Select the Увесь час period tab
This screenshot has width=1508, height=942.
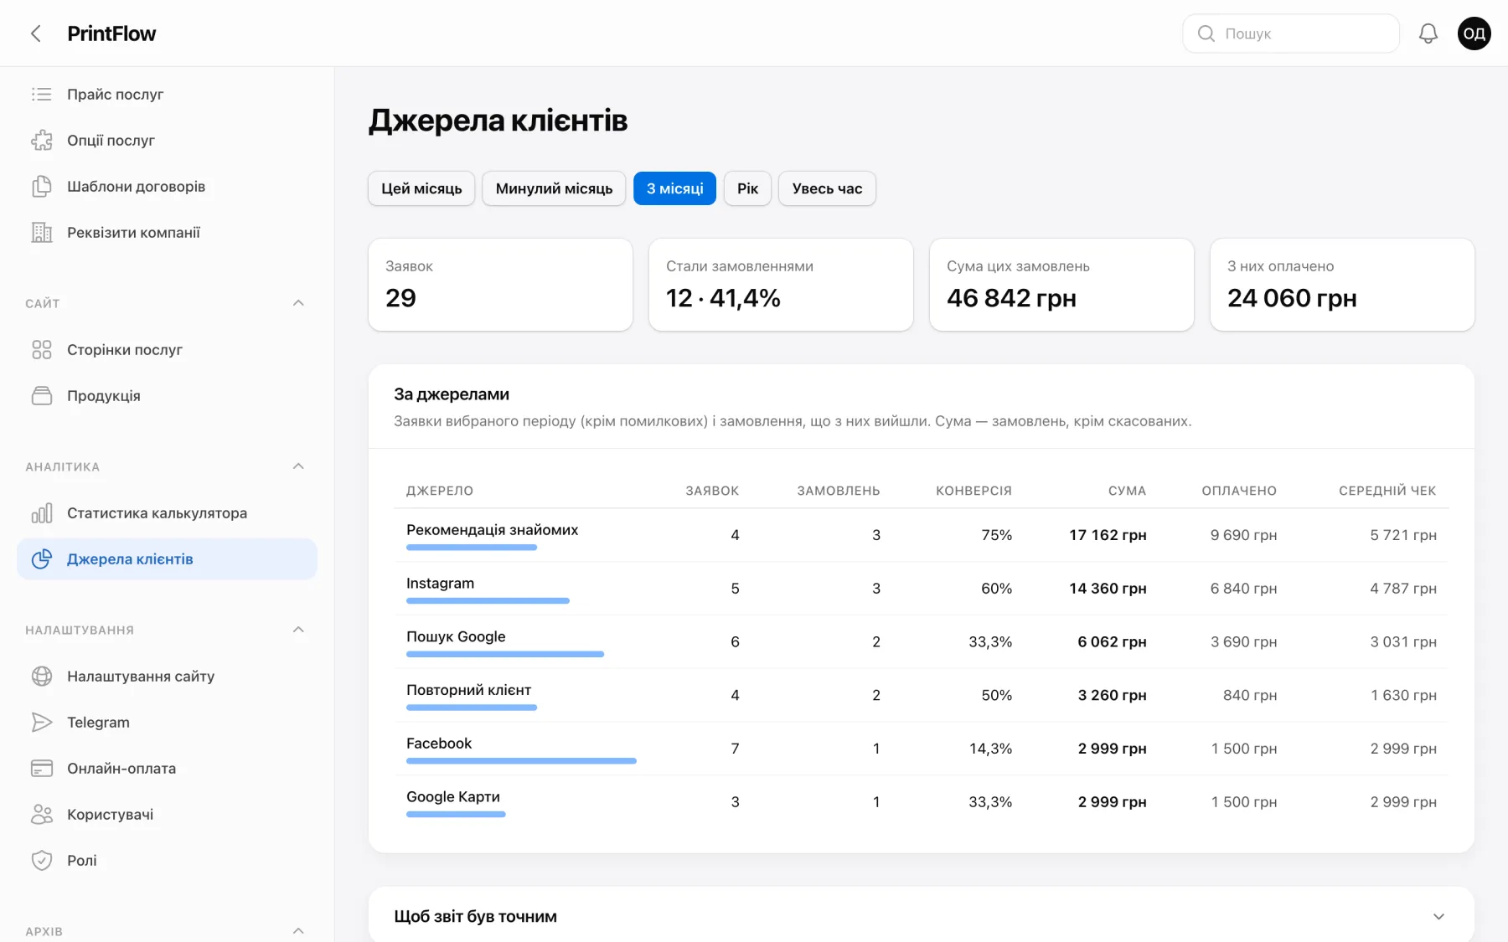(x=827, y=188)
